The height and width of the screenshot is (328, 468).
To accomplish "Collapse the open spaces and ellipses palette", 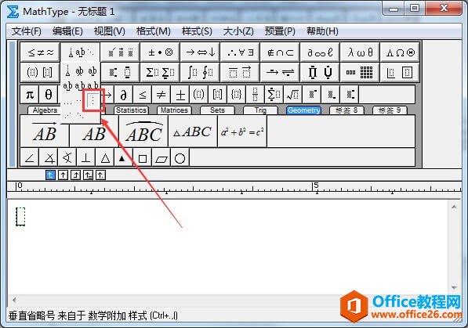I will click(80, 52).
